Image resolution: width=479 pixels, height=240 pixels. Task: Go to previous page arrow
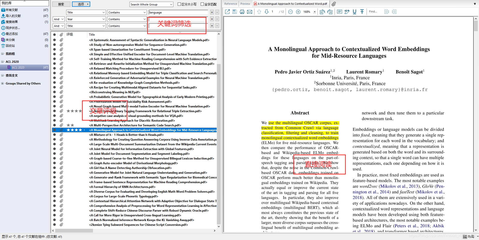(259, 12)
